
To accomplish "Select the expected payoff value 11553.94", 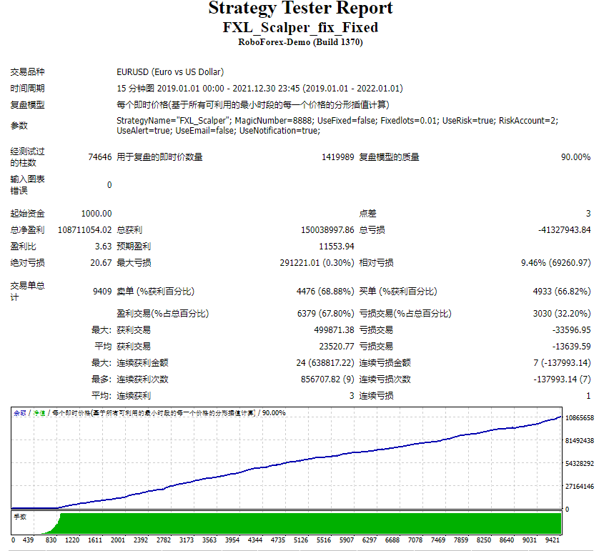I will click(x=337, y=247).
